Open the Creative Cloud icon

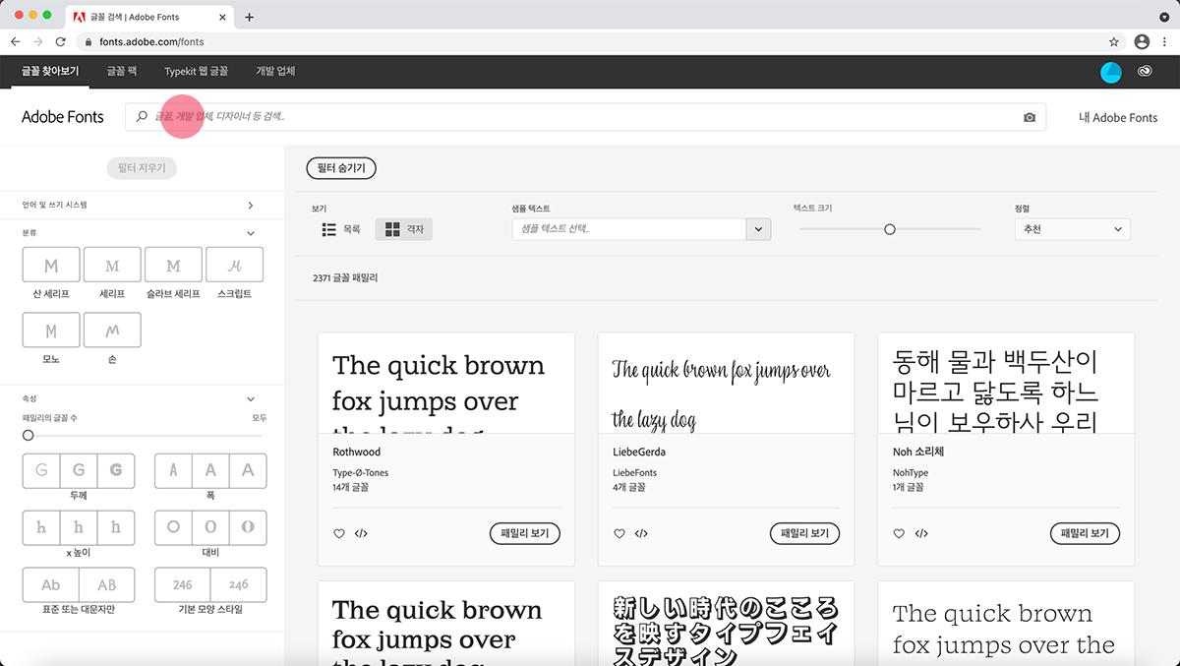tap(1145, 71)
